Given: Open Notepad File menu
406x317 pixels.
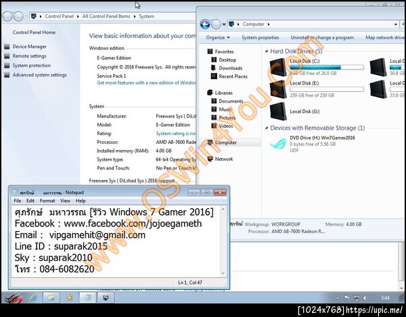Looking at the screenshot, I should [18, 201].
